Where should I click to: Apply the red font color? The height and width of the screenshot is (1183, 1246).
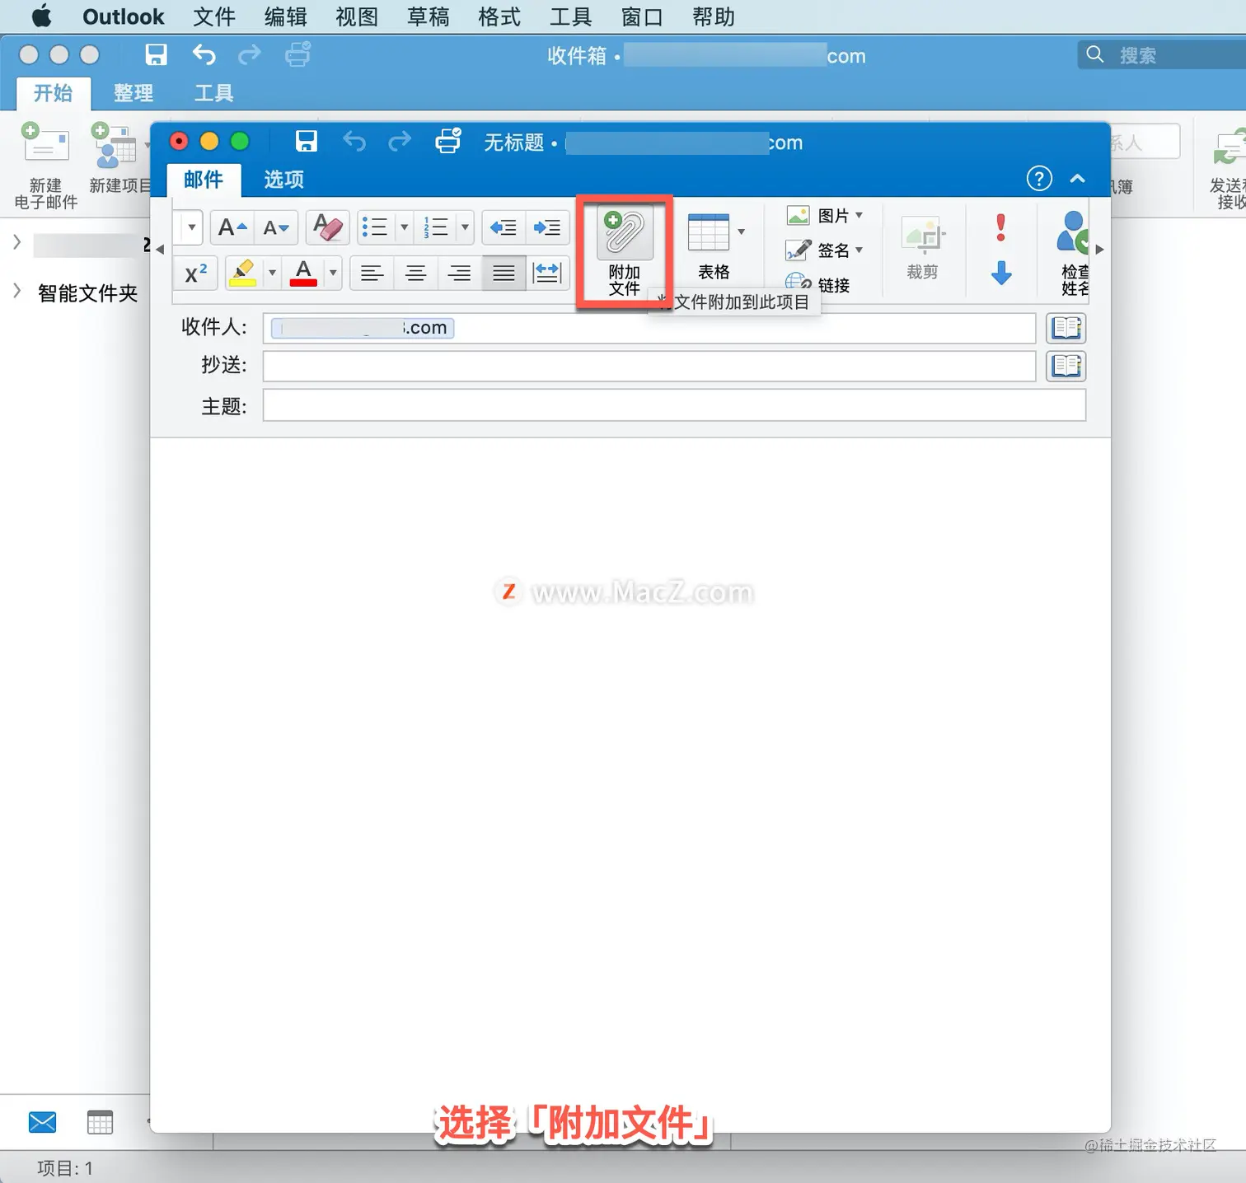(303, 274)
